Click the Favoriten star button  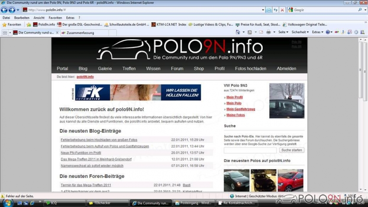[12, 24]
